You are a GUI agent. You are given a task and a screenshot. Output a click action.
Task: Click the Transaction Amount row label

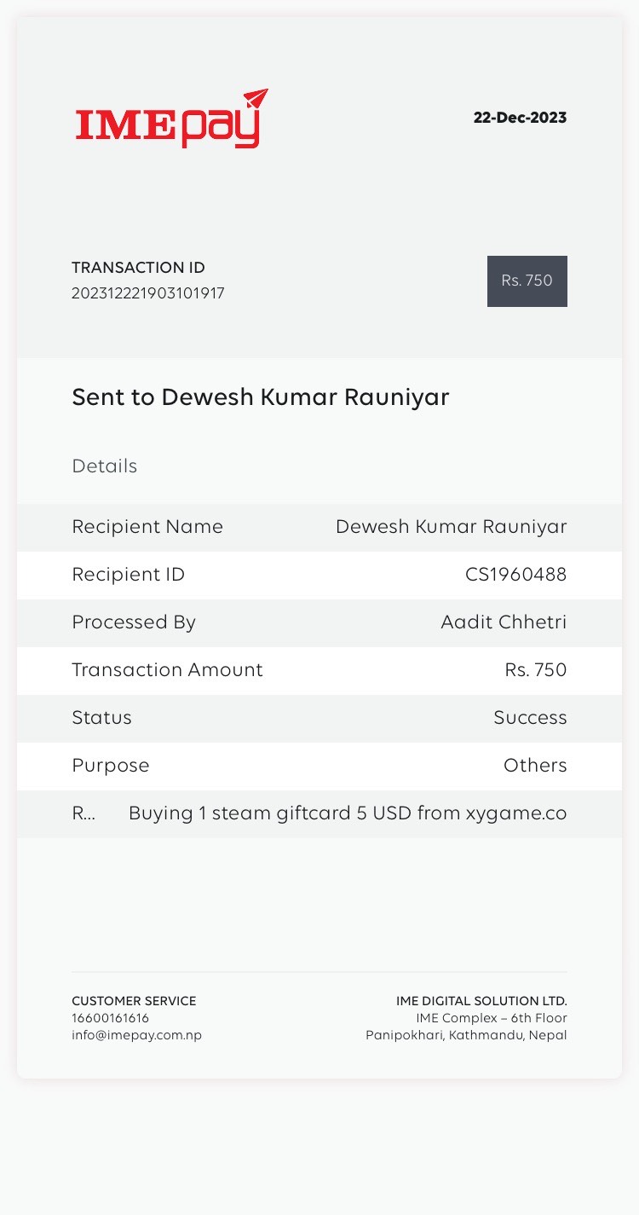click(x=167, y=670)
